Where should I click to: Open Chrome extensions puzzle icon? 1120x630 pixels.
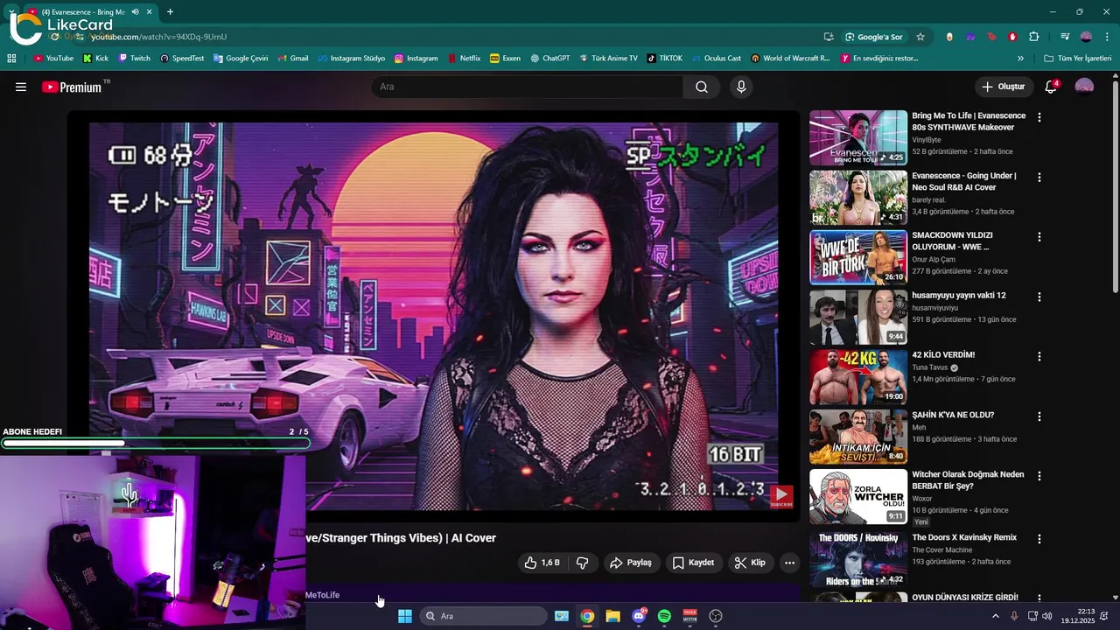1034,37
